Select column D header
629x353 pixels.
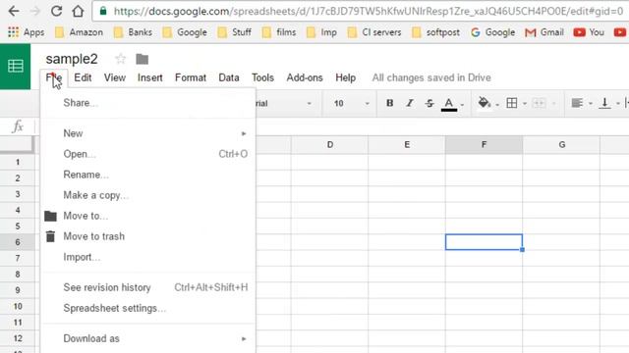point(330,144)
